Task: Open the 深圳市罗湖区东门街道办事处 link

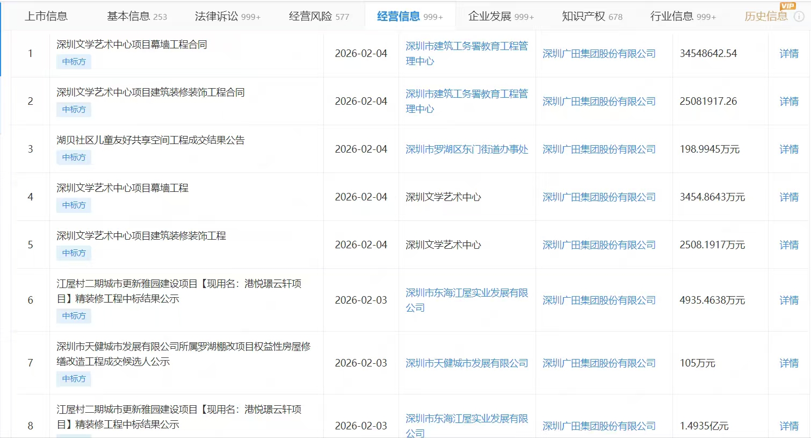Action: 467,149
